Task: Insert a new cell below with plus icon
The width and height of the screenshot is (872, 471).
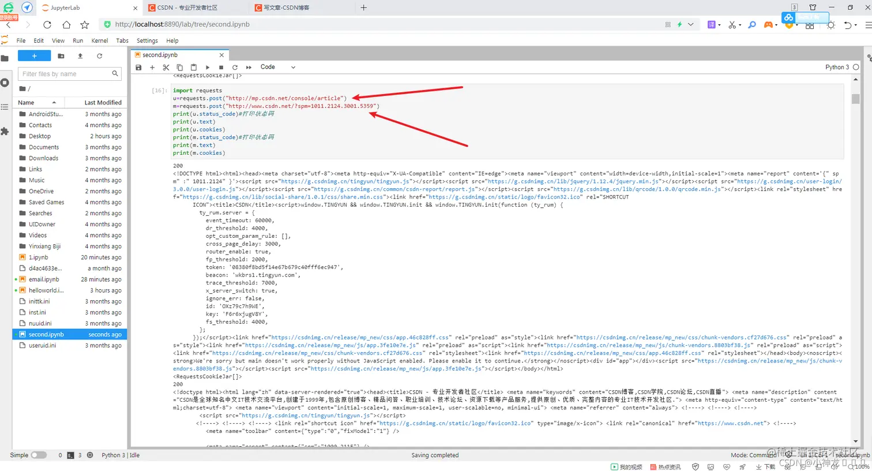Action: (x=152, y=68)
